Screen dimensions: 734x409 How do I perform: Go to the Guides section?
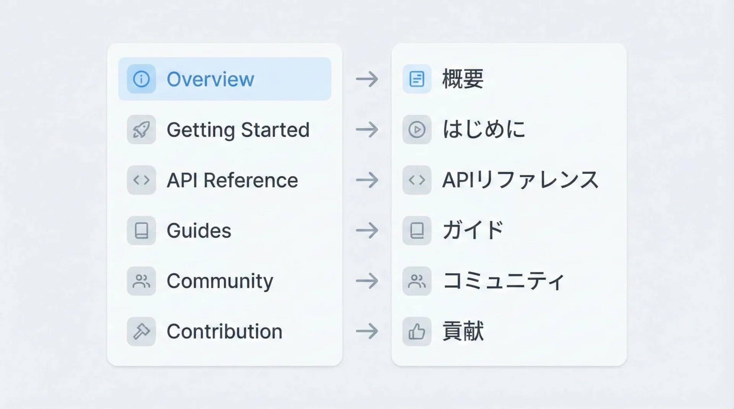199,231
